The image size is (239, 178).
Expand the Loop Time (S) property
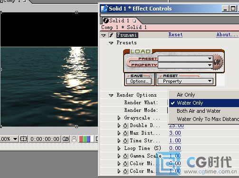click(119, 148)
